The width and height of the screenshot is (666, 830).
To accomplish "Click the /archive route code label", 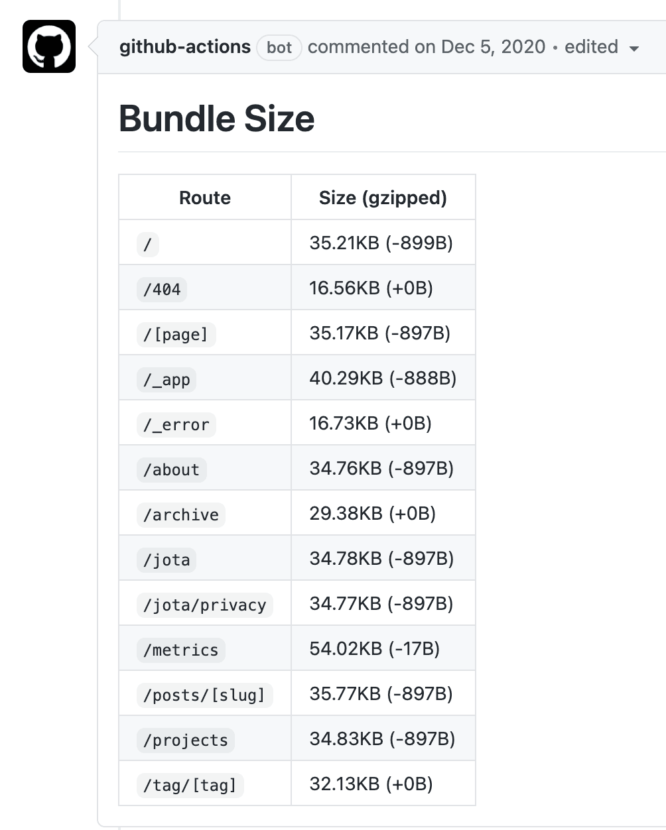I will point(181,514).
